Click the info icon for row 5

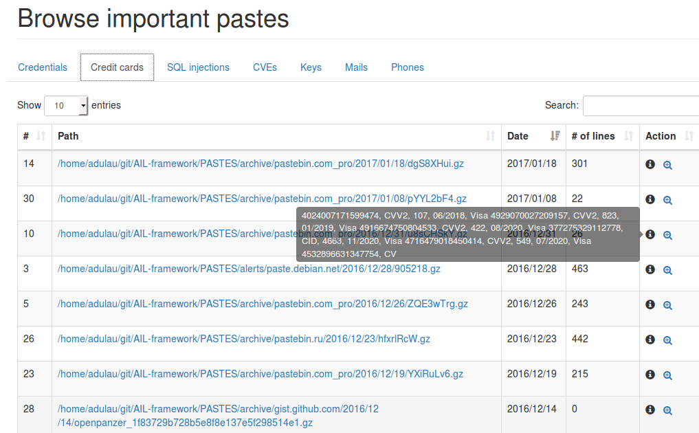(650, 304)
